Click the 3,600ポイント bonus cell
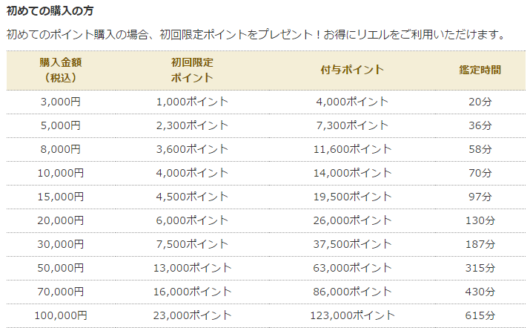Viewport: 530px width, 328px height. [x=192, y=149]
